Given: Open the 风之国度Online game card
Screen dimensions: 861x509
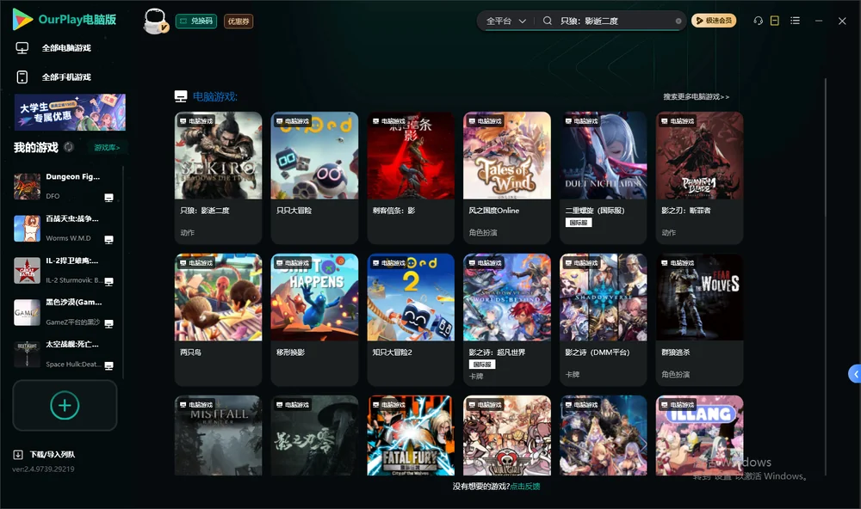Looking at the screenshot, I should pyautogui.click(x=507, y=178).
